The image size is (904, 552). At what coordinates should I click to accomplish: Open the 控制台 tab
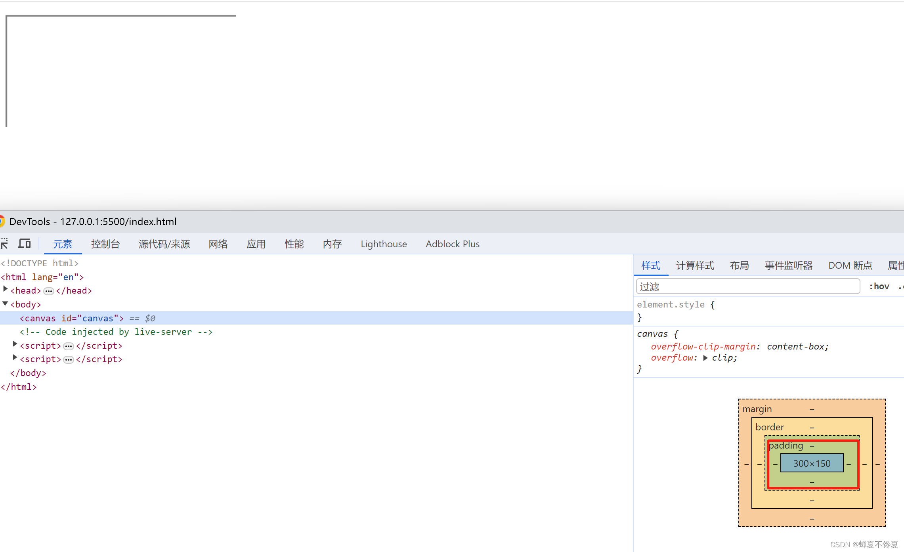(105, 244)
